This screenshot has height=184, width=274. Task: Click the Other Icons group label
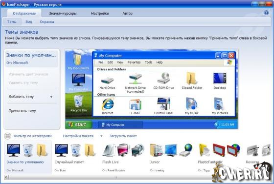click(106, 94)
